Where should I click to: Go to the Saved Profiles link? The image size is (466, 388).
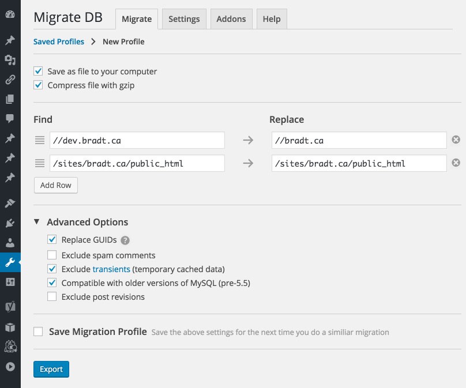(x=58, y=42)
